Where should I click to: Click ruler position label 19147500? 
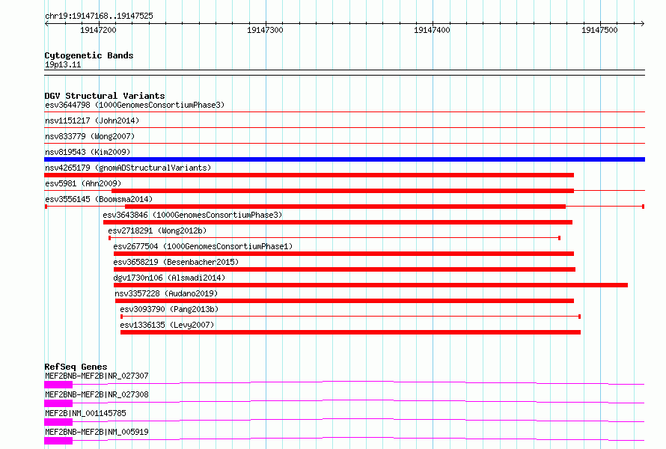pos(599,30)
